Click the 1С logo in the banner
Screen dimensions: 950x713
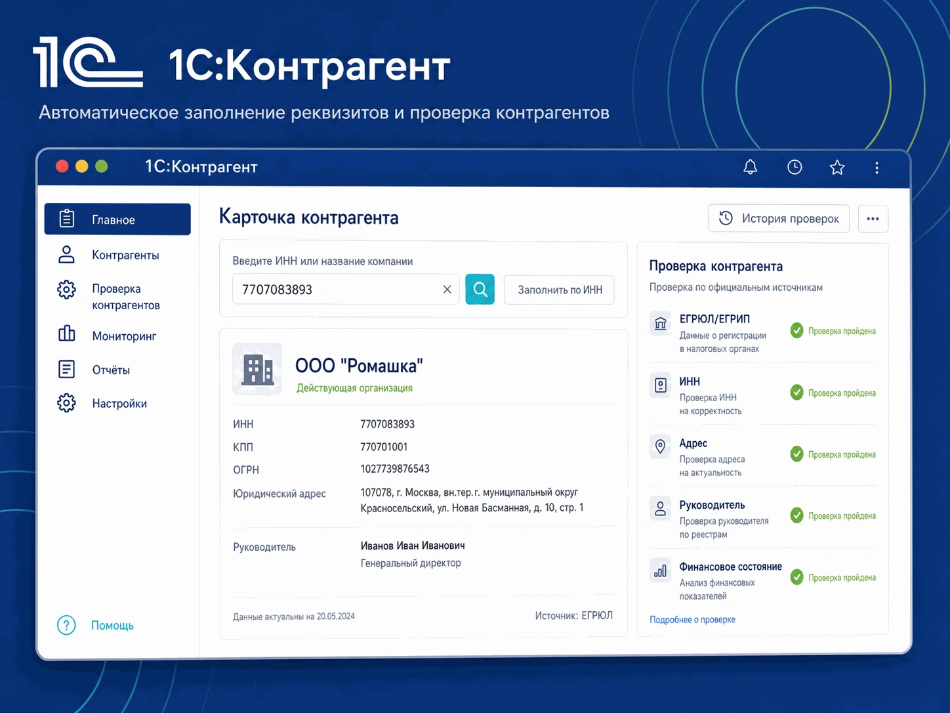(x=88, y=62)
